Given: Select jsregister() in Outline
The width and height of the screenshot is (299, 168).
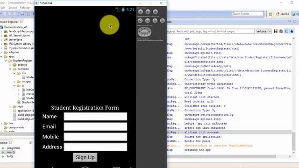Looking at the screenshot, I should [14, 148].
